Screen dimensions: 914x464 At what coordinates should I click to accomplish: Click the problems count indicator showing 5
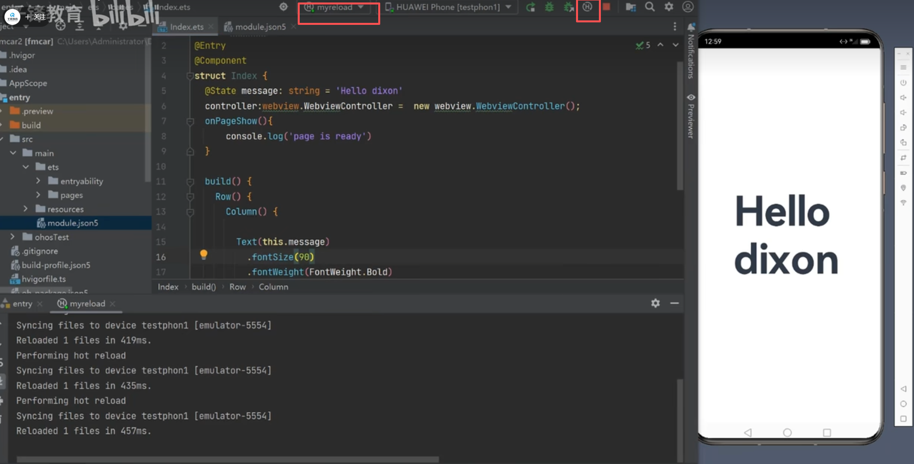(x=643, y=45)
